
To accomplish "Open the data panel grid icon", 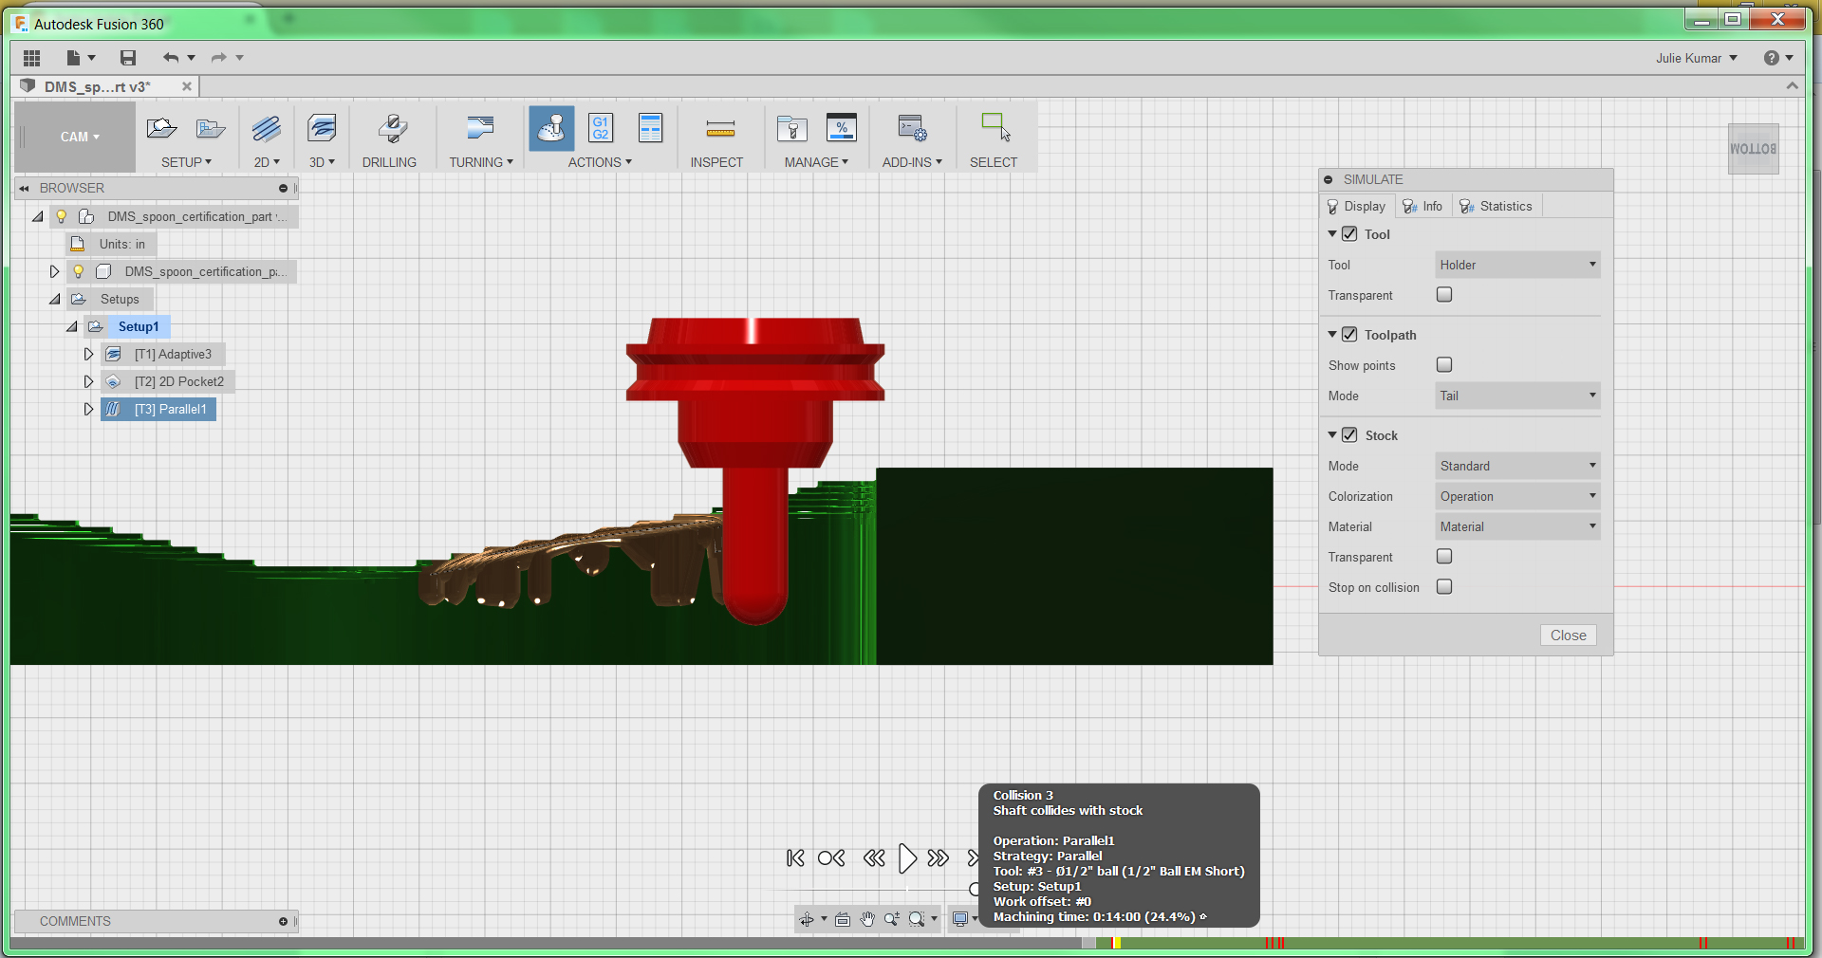I will (x=31, y=58).
